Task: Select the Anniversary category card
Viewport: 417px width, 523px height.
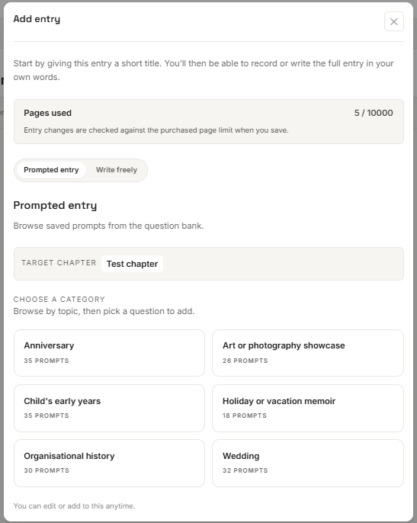Action: pyautogui.click(x=109, y=353)
